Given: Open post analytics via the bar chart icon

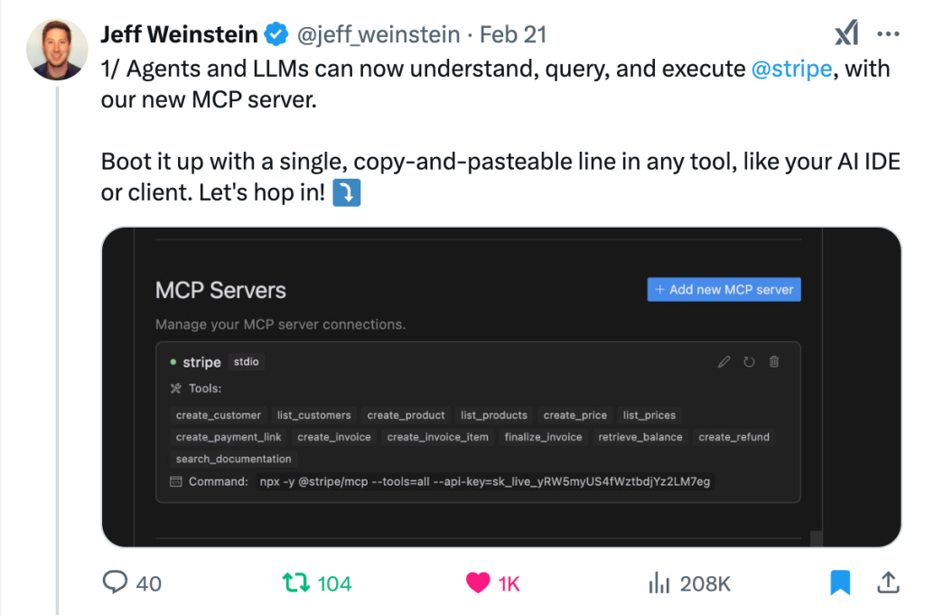Looking at the screenshot, I should pos(660,583).
